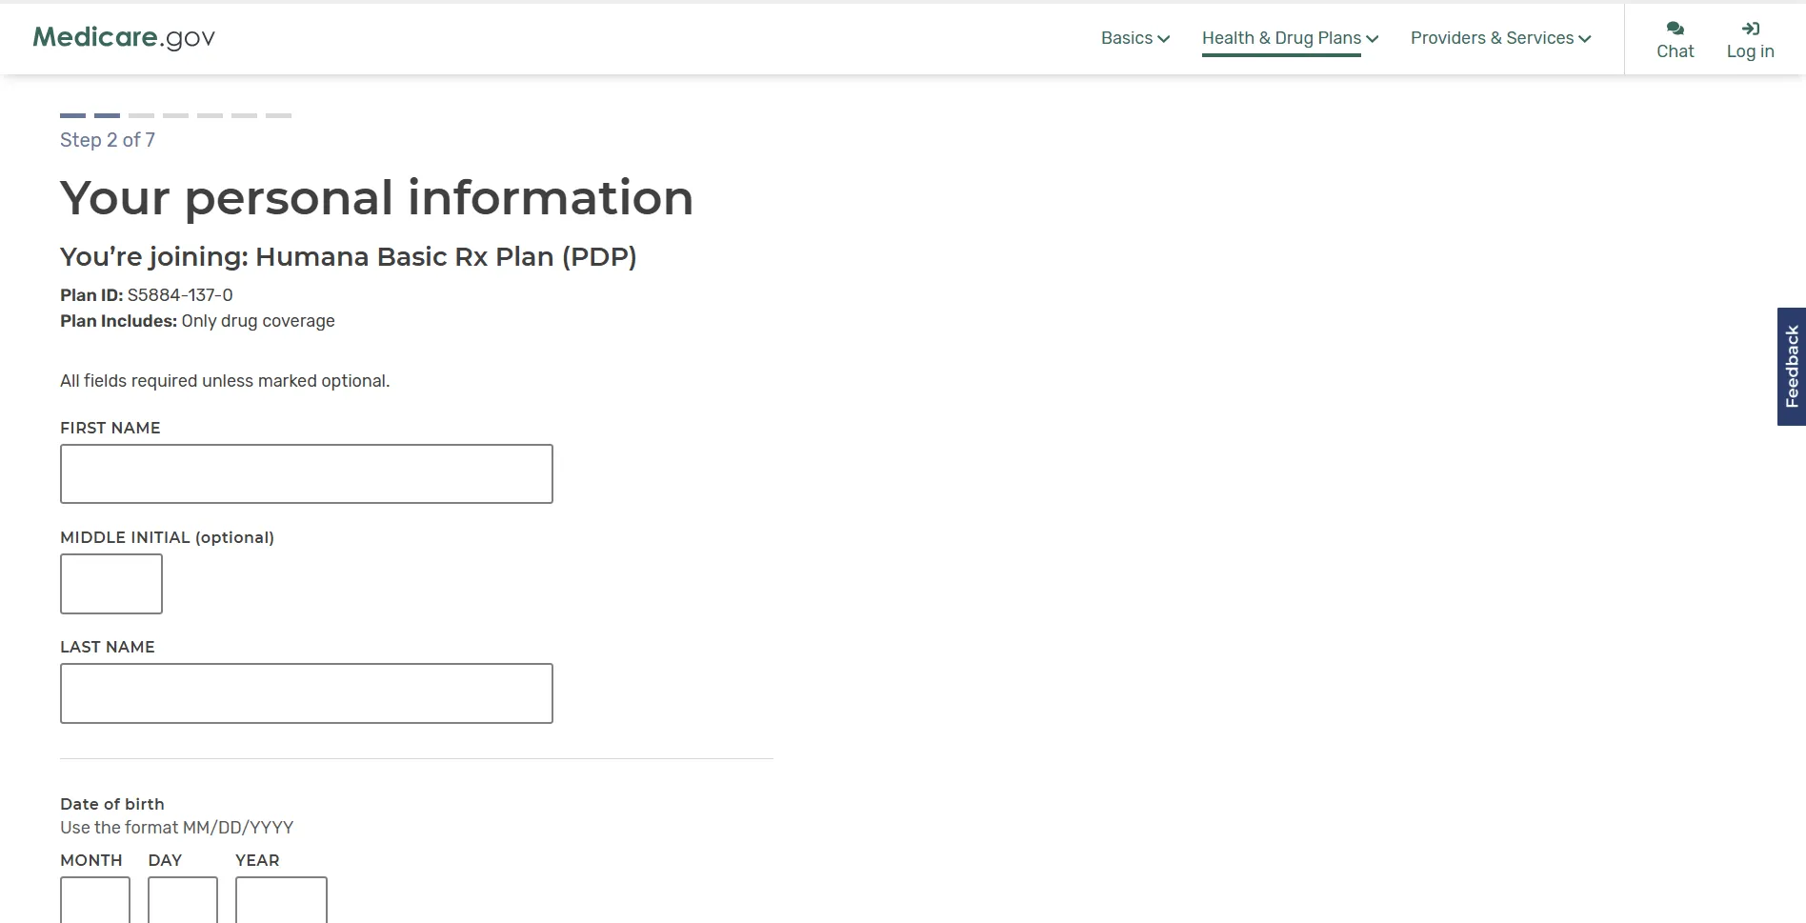Go to Medicare.gov home logo
The width and height of the screenshot is (1806, 923).
click(x=124, y=37)
